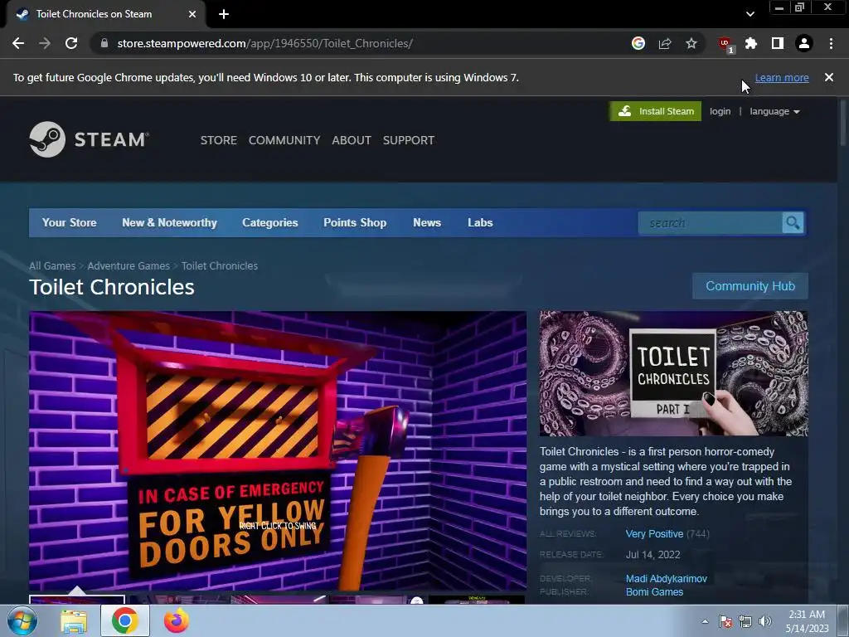The image size is (849, 637).
Task: Open the uBlock Origin extension icon
Action: (725, 44)
